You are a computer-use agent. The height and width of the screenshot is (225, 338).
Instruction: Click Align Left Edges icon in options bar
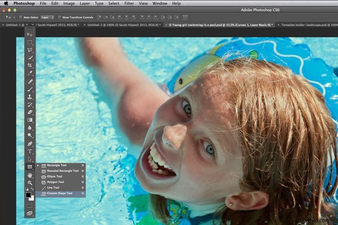tap(120, 17)
